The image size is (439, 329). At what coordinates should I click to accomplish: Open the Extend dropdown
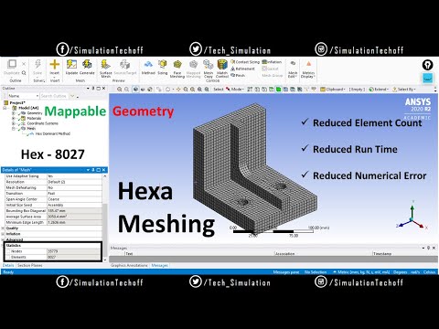379,90
